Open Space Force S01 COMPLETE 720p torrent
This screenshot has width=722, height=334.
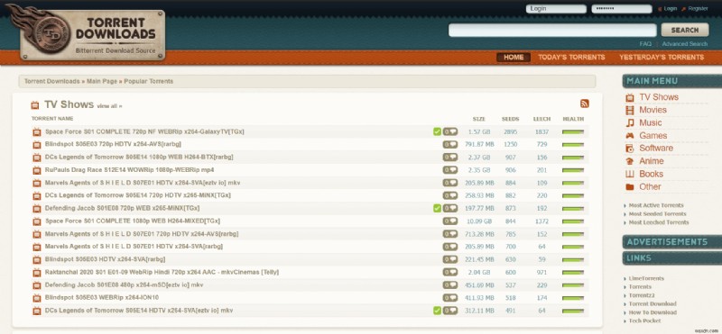144,131
